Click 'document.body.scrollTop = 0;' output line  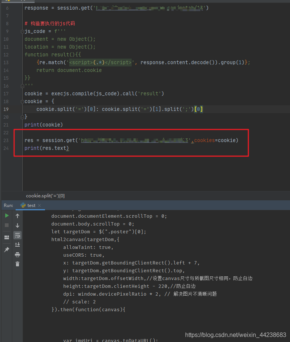93,224
